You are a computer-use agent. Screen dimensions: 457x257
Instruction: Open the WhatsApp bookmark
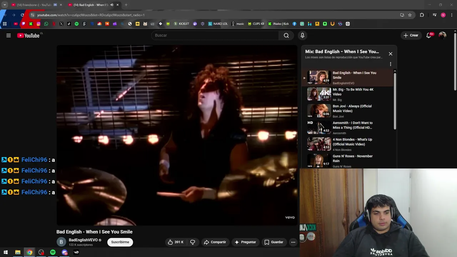tap(46, 24)
